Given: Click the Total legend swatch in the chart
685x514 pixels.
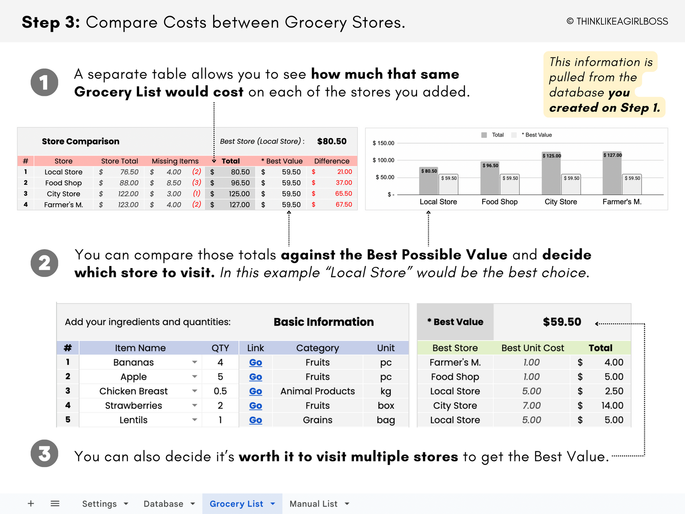Looking at the screenshot, I should point(484,135).
